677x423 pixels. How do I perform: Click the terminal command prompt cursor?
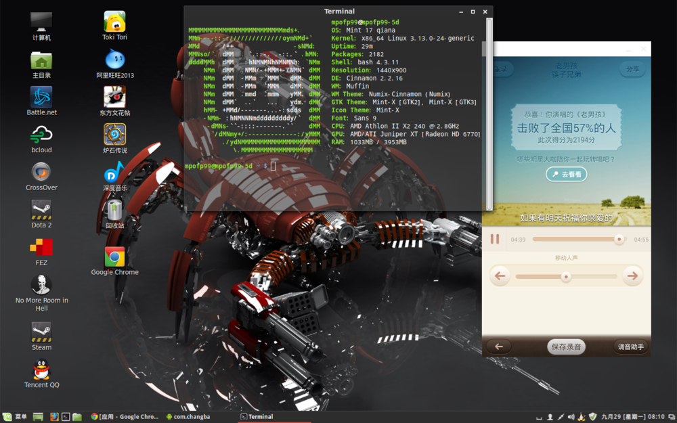[273, 166]
